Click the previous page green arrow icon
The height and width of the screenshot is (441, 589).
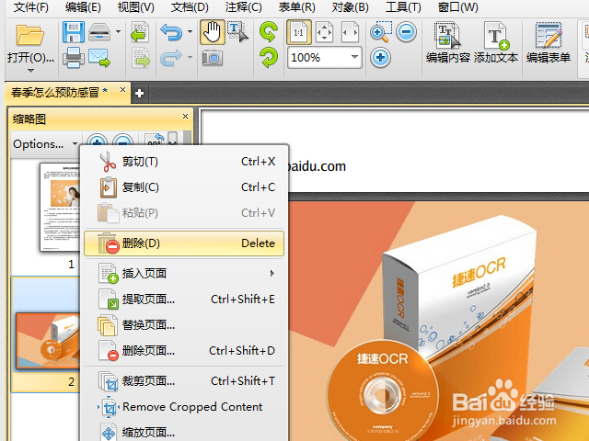(x=140, y=32)
